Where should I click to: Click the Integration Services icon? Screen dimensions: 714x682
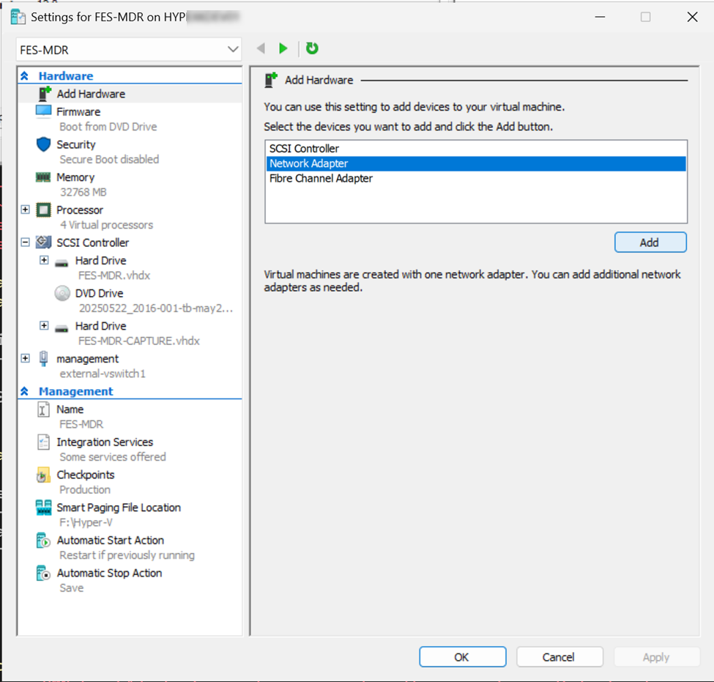(x=43, y=442)
